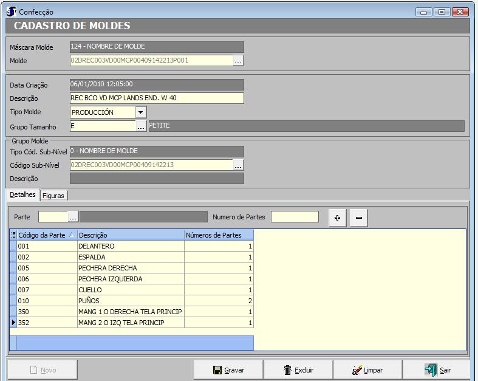The height and width of the screenshot is (381, 478).
Task: Click the Descrição text field
Action: pos(157,98)
